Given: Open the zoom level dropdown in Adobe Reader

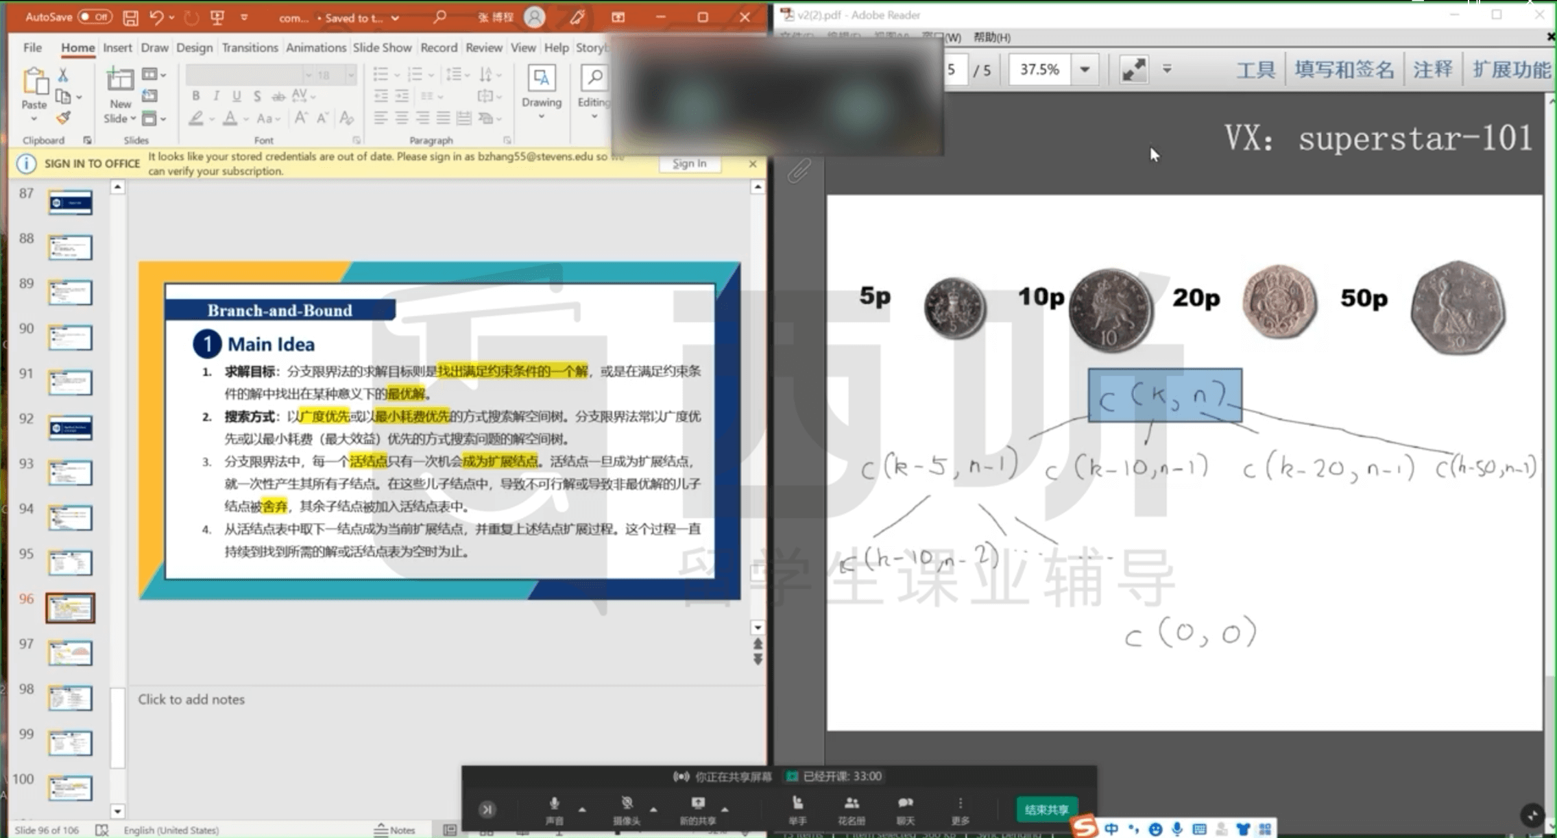Looking at the screenshot, I should [1085, 69].
